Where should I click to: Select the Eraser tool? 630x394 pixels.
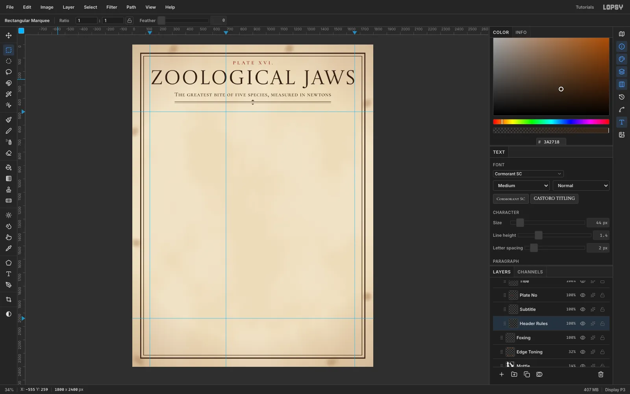click(x=9, y=153)
